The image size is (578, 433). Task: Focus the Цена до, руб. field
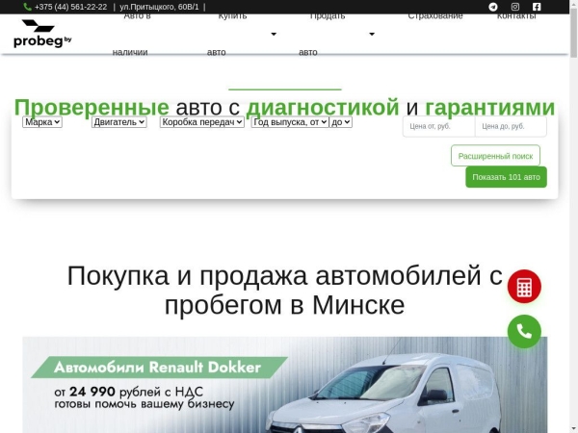coord(511,126)
